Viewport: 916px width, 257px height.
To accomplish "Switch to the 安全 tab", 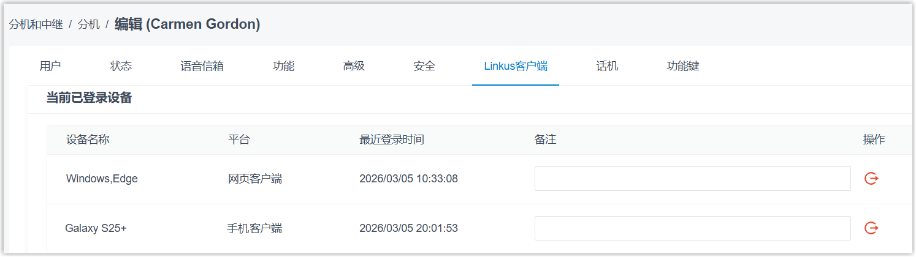I will coord(424,66).
